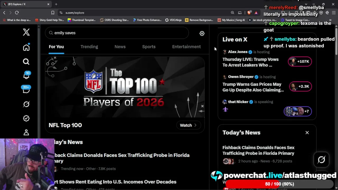Open a new browser tab
The height and width of the screenshot is (190, 338).
(x=56, y=4)
